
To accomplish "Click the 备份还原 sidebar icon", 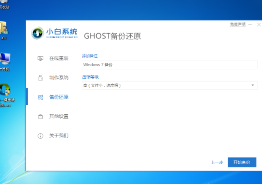I will coord(40,97).
